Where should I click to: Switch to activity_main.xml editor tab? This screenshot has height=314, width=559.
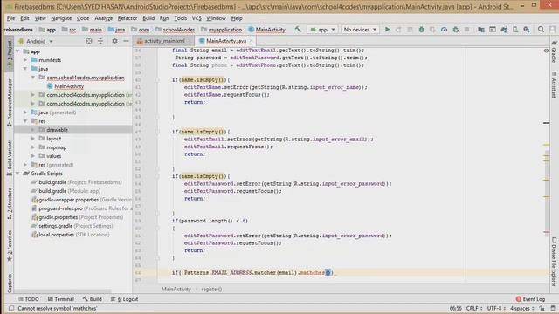164,41
